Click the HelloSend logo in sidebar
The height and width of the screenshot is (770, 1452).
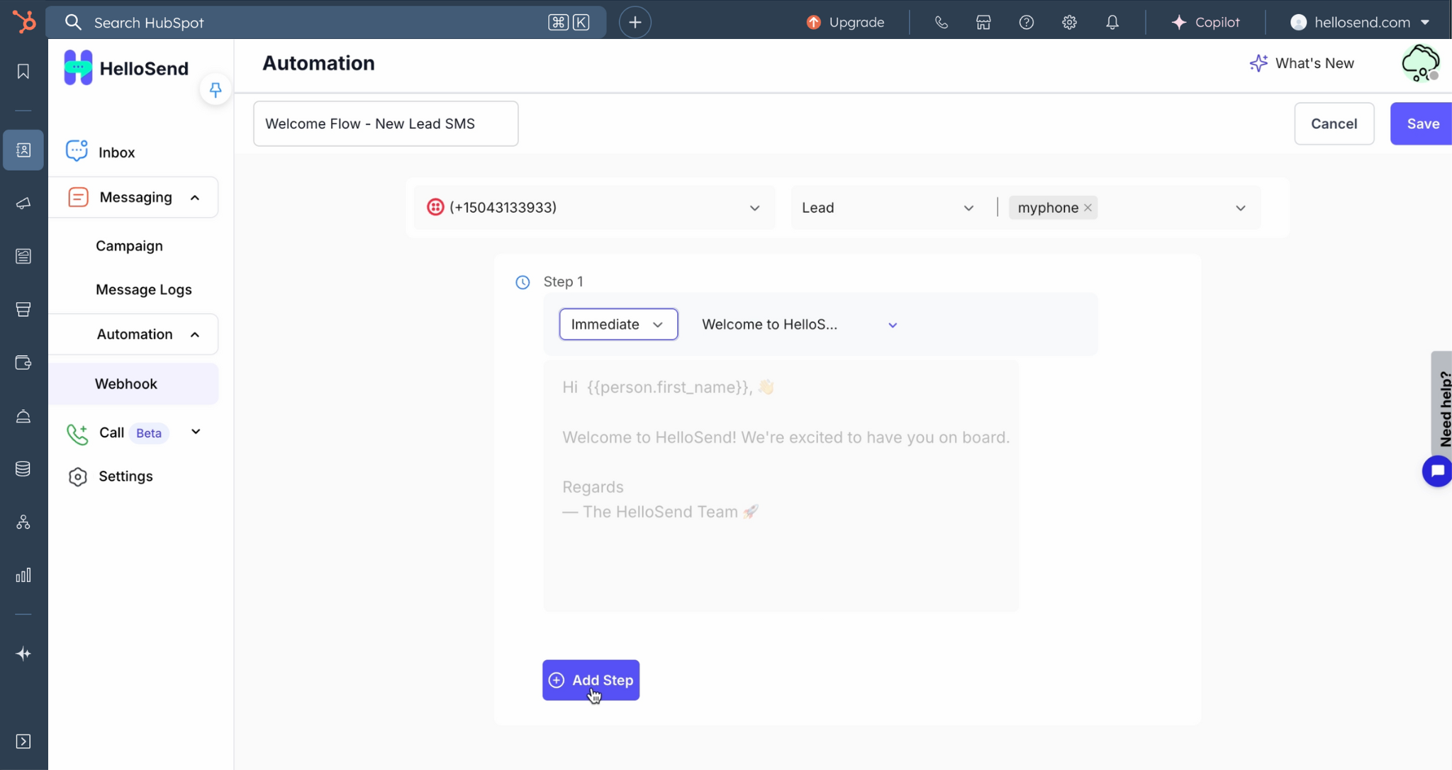pos(126,68)
